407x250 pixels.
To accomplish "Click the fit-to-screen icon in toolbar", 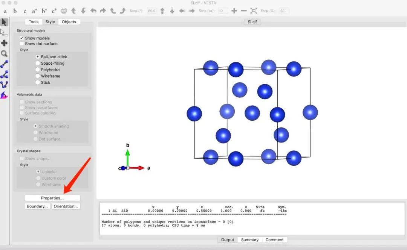I will tap(254, 11).
